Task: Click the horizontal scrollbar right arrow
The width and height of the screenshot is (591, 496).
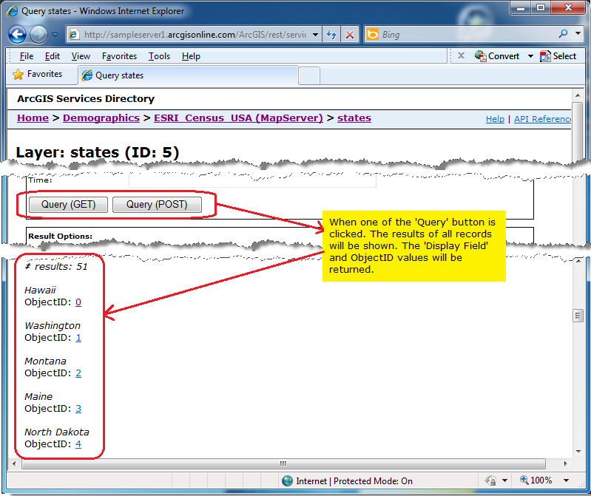Action: pos(565,463)
